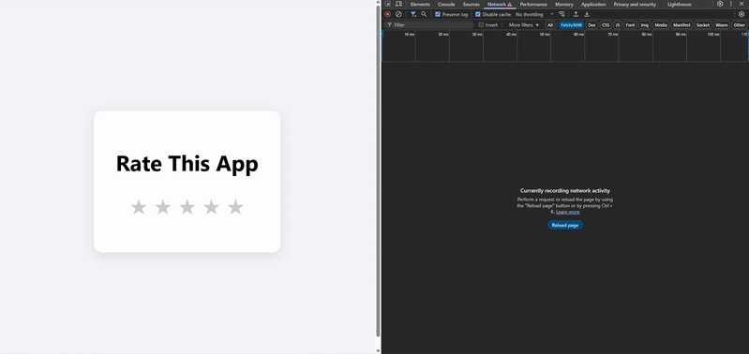
Task: Toggle the Img request filter
Action: click(645, 24)
